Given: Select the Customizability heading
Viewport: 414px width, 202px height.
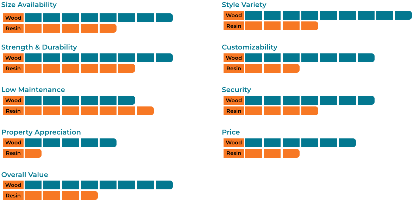Looking at the screenshot, I should [x=250, y=47].
